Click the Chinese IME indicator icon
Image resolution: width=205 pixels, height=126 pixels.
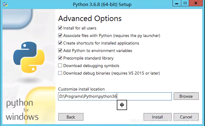click(122, 105)
